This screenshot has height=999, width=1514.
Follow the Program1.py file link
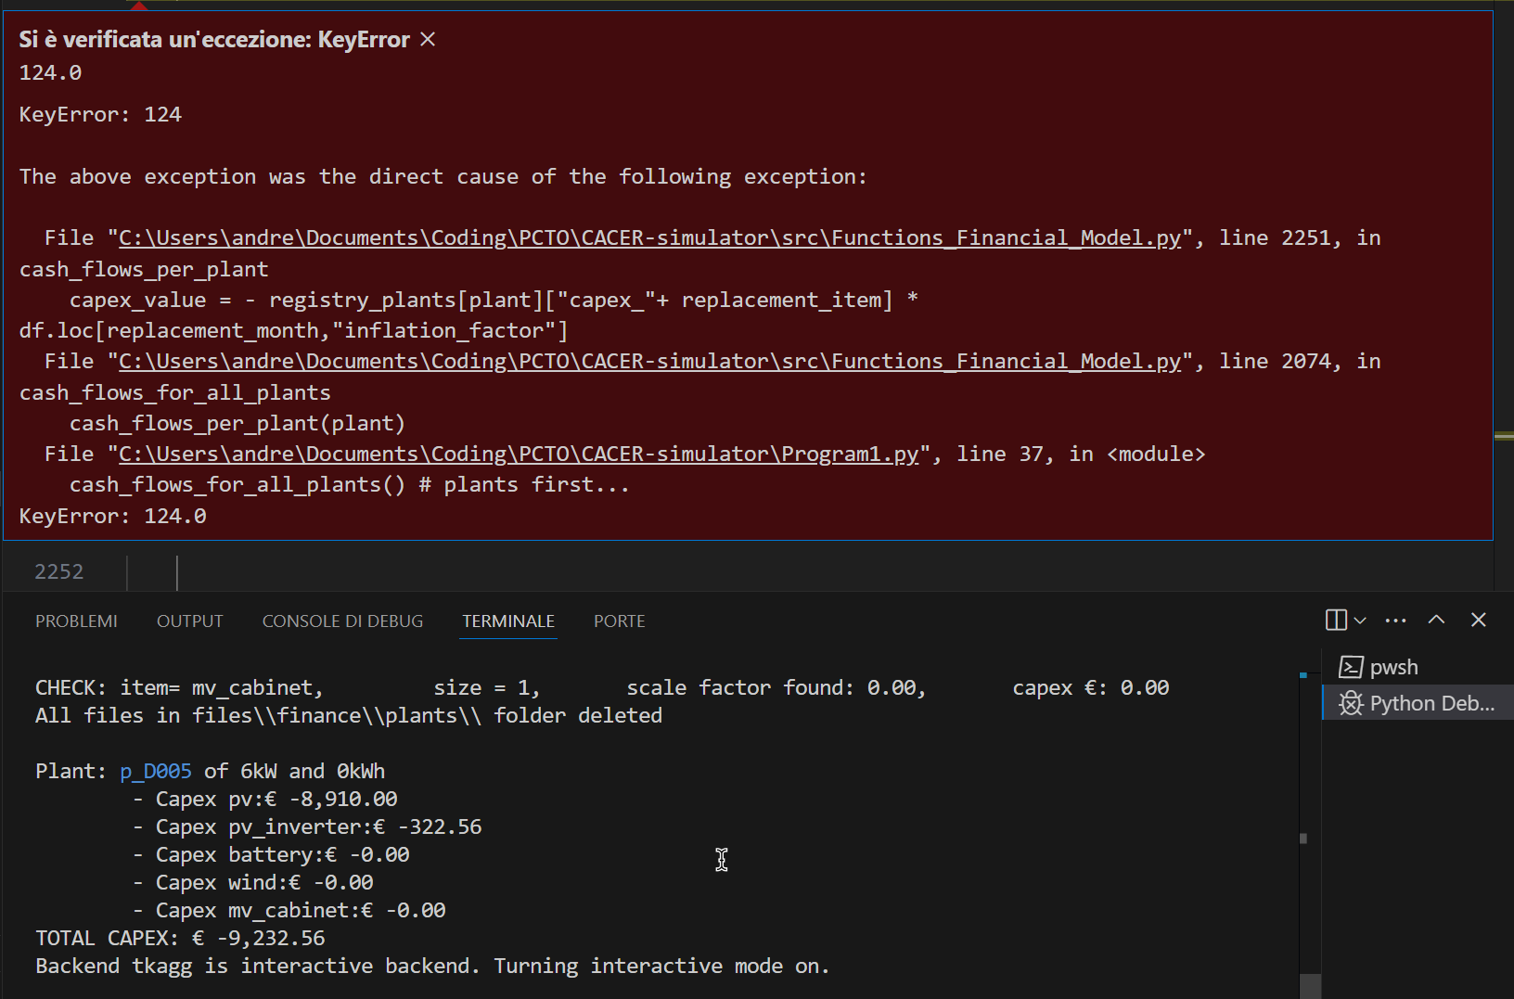pos(518,455)
